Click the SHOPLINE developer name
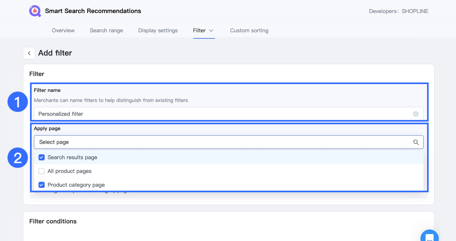Screen dimensions: 456x241 click(415, 11)
